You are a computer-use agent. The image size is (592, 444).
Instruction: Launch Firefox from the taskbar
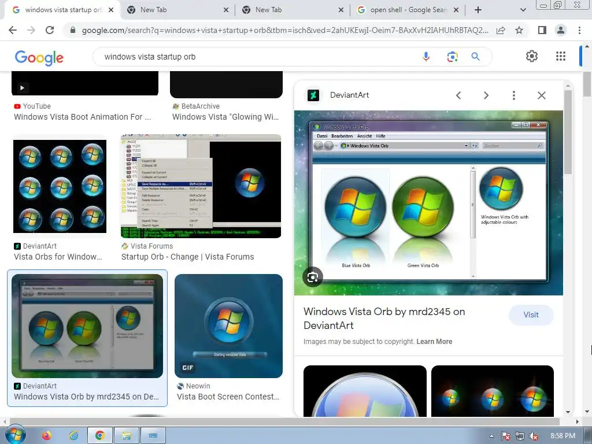[x=46, y=436]
